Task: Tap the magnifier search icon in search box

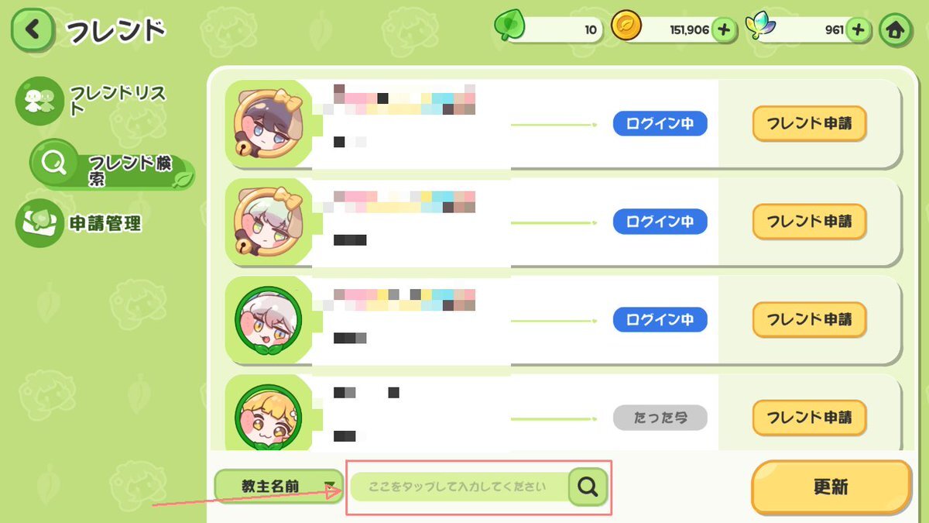Action: click(588, 487)
